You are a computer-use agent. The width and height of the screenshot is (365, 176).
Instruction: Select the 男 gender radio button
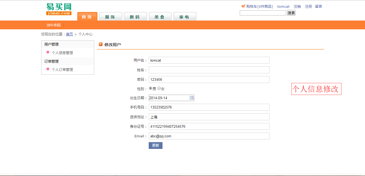(x=151, y=88)
